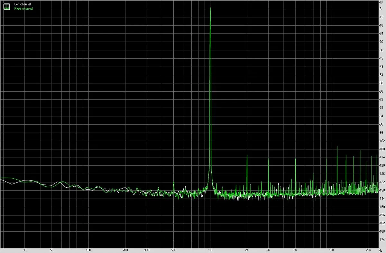The height and width of the screenshot is (253, 386).
Task: Click the '3K' frequency axis label
Action: coord(268,250)
